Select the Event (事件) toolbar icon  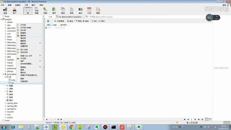point(54,11)
